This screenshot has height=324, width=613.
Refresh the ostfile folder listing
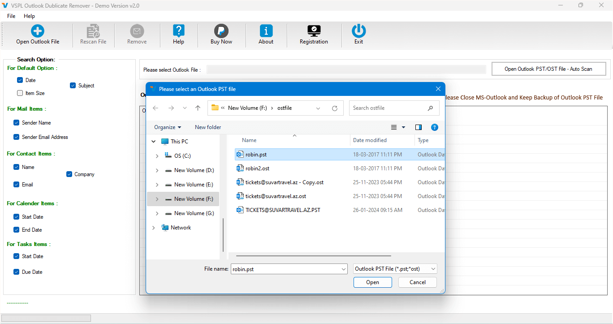pos(334,108)
